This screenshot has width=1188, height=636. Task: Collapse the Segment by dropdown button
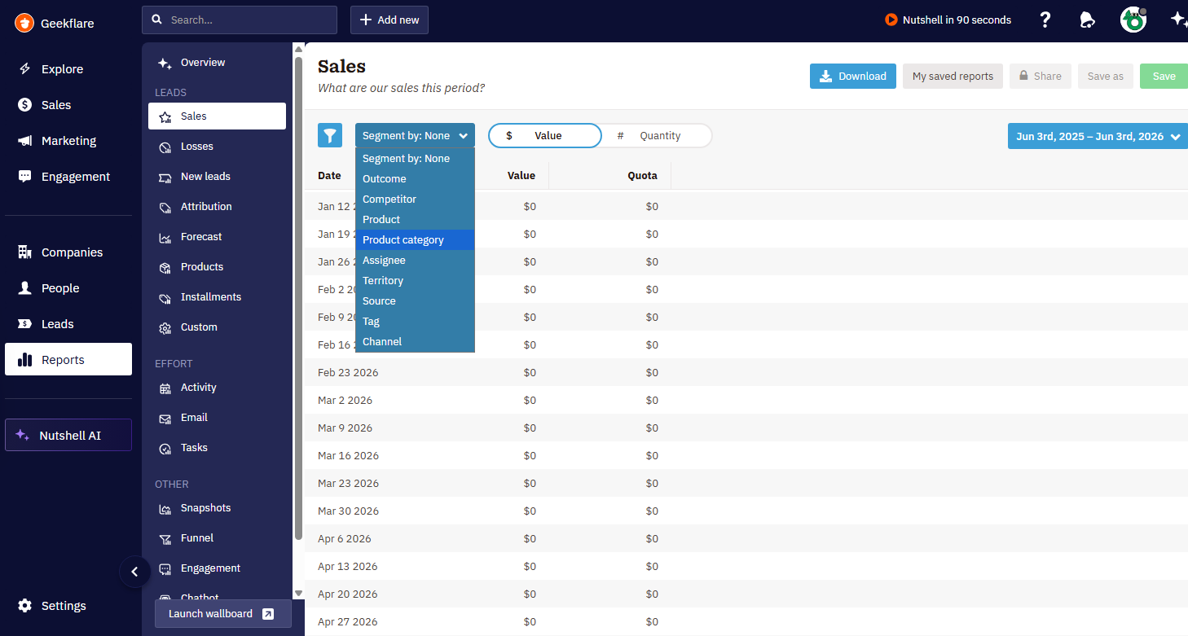[x=415, y=136]
